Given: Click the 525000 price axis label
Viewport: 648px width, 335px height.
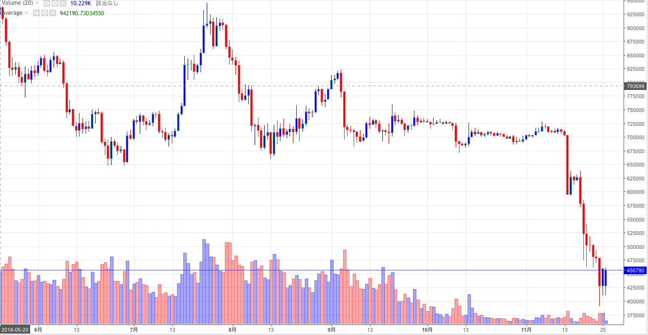Looking at the screenshot, I should click(636, 233).
